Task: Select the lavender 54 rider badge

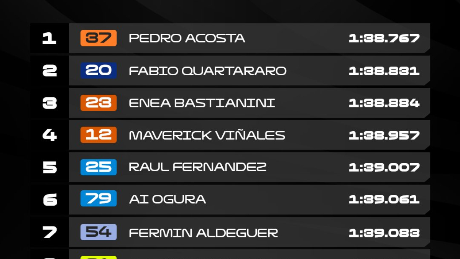Action: (99, 232)
